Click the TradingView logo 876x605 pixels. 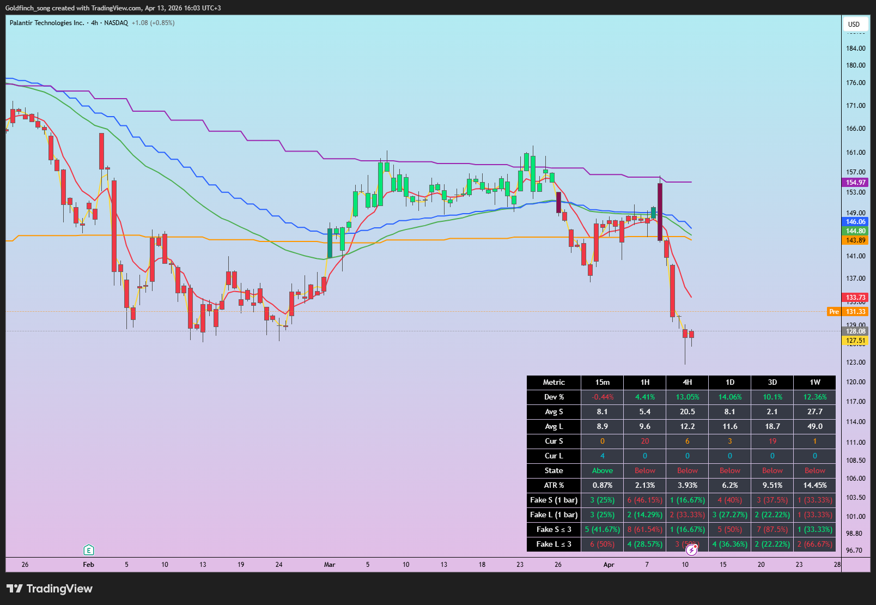click(x=50, y=589)
